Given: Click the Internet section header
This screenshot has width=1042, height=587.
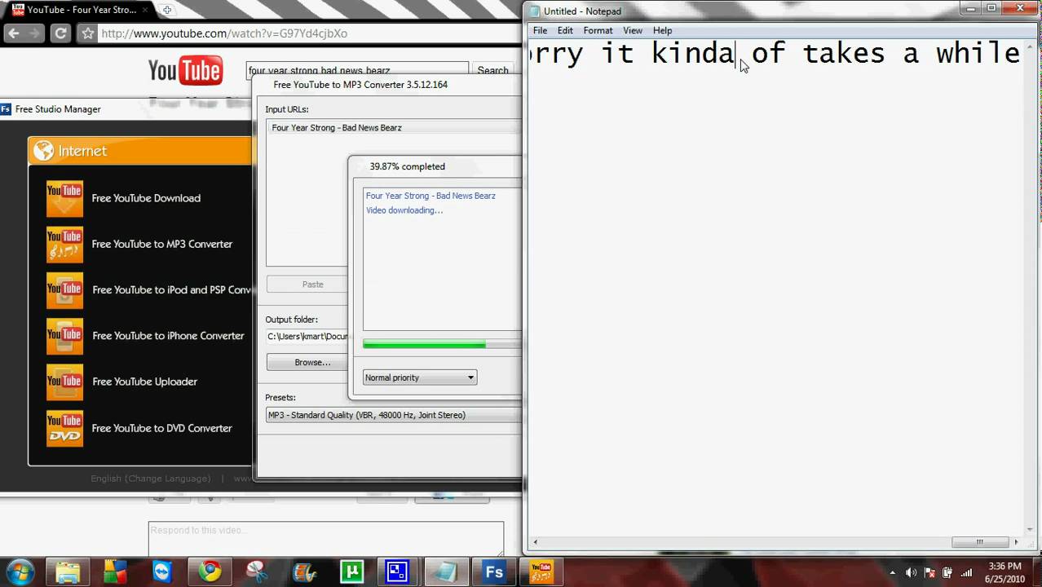Looking at the screenshot, I should 140,151.
